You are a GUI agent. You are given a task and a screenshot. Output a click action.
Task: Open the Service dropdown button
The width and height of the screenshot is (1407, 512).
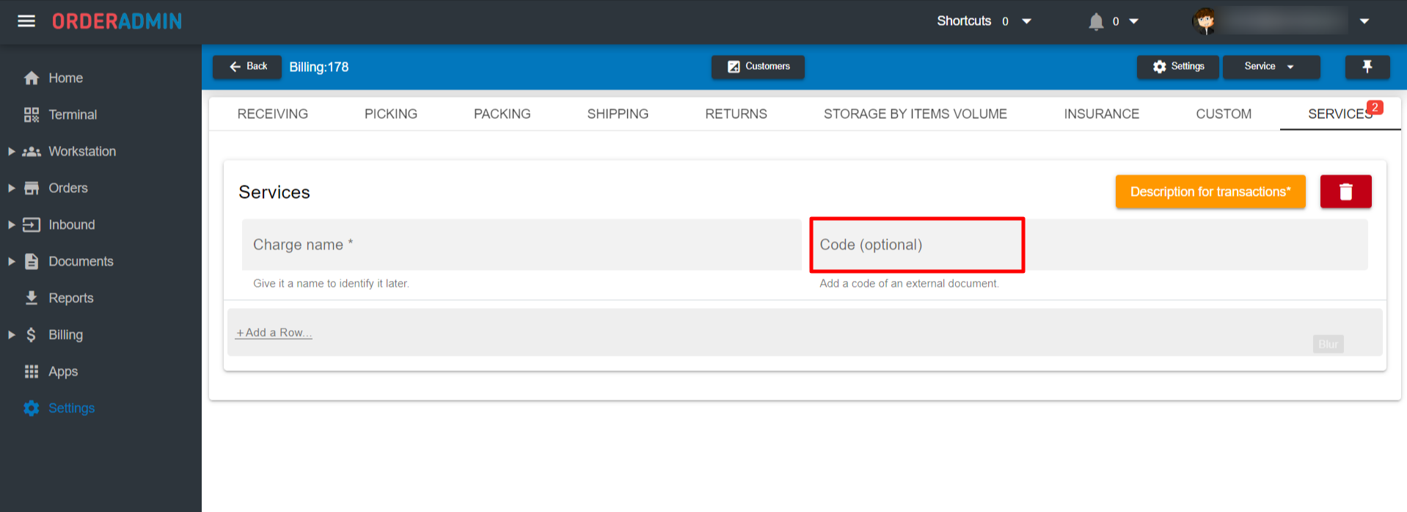point(1271,67)
